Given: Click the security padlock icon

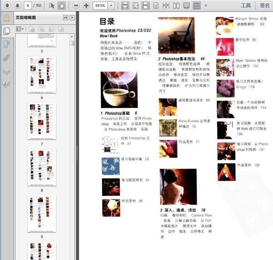Looking at the screenshot, I should click(6, 18).
